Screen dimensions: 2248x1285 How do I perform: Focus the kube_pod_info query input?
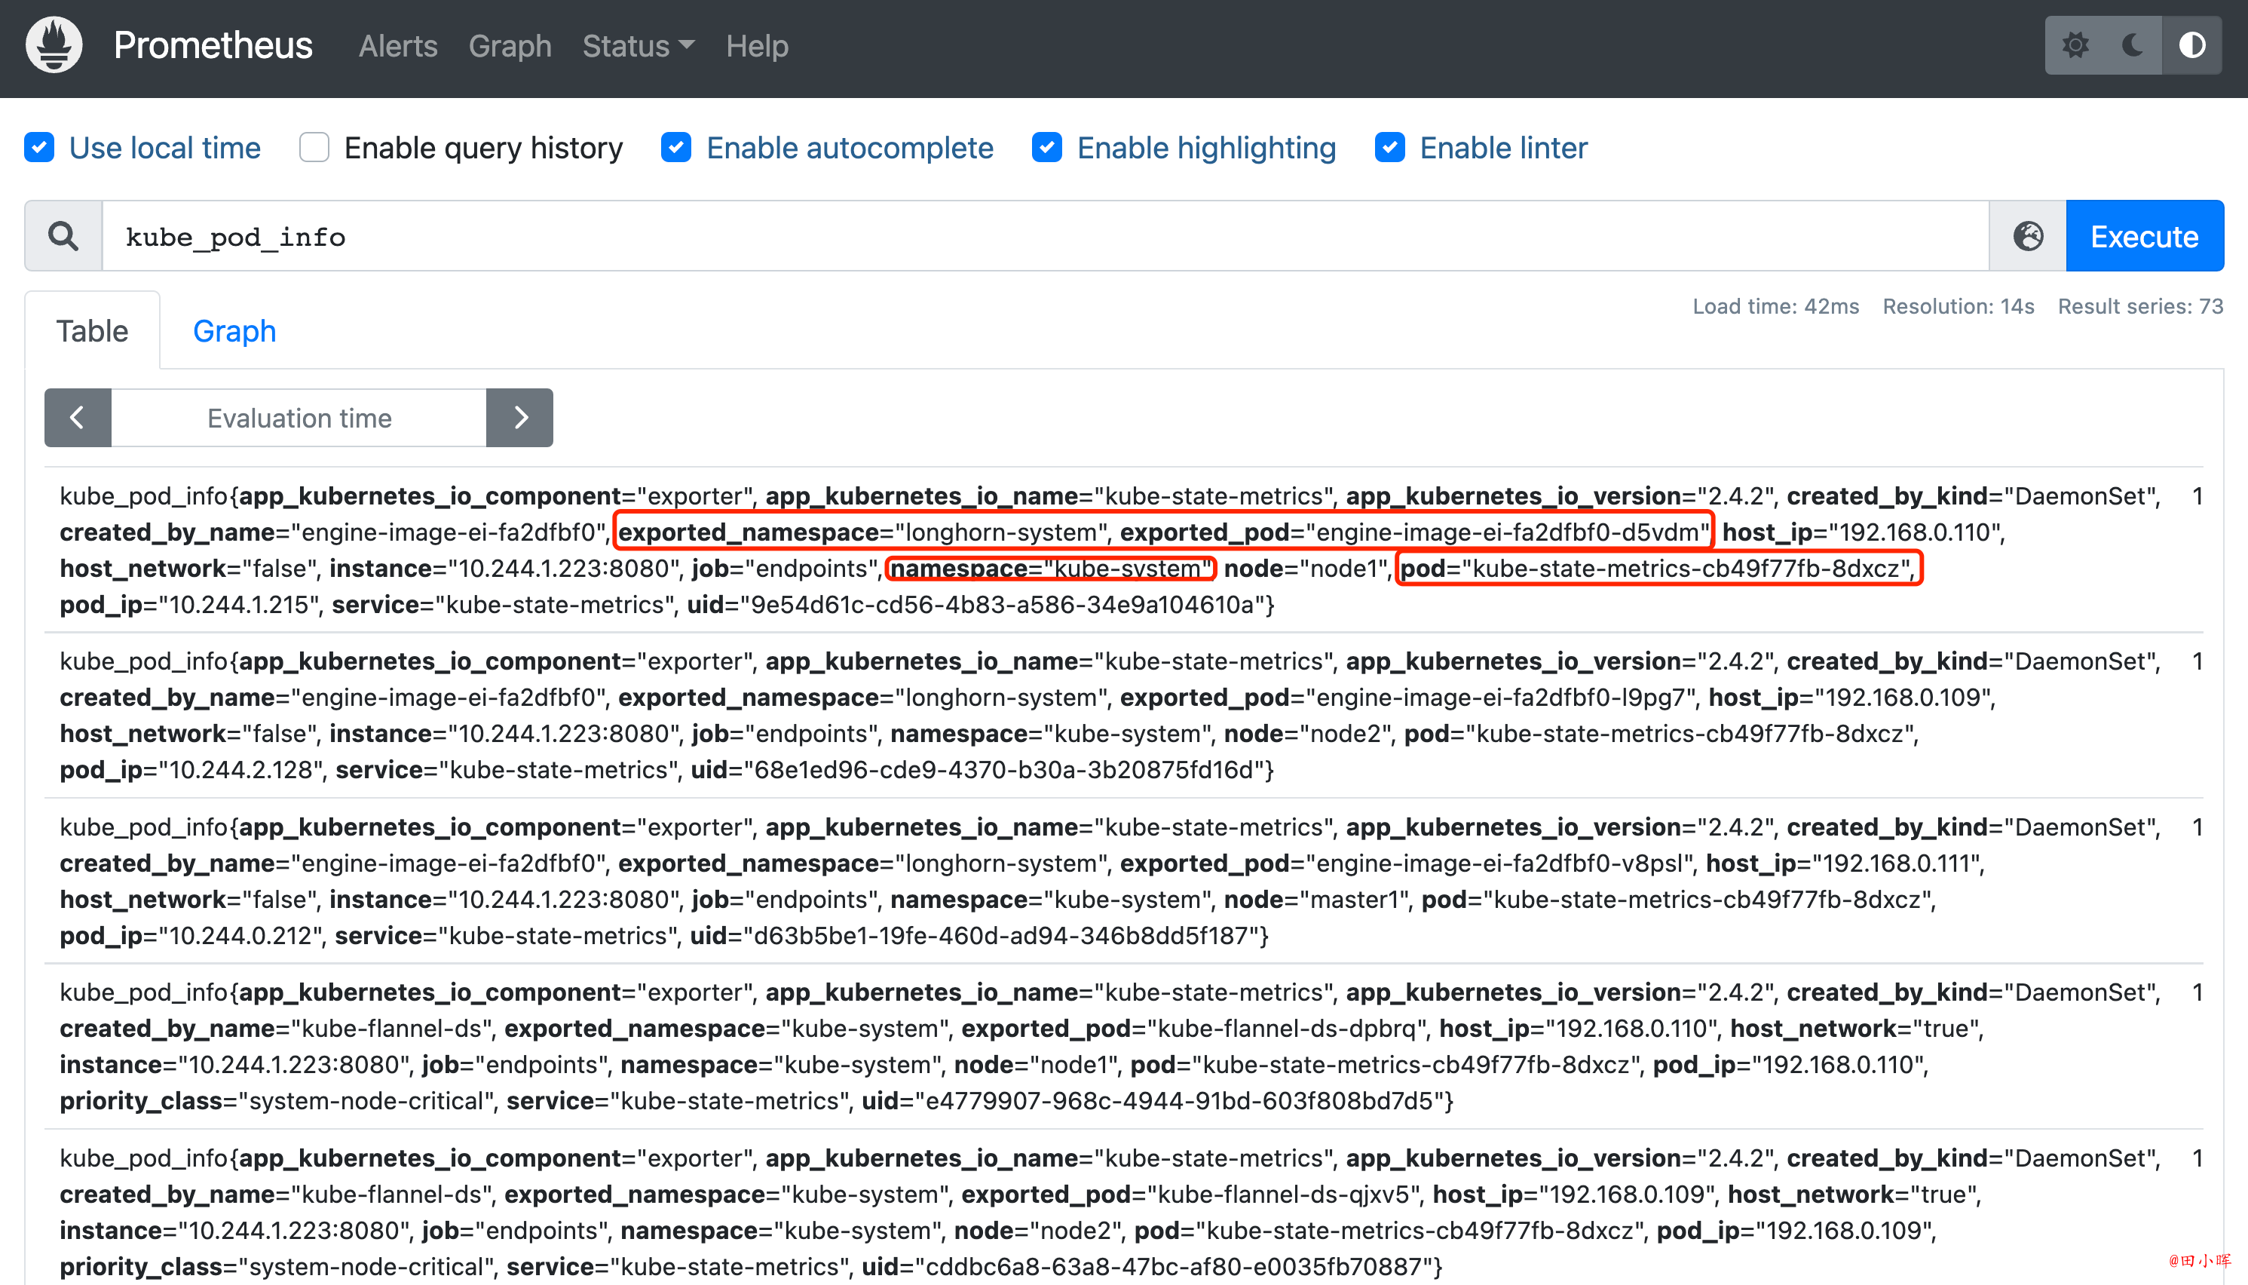(1046, 235)
